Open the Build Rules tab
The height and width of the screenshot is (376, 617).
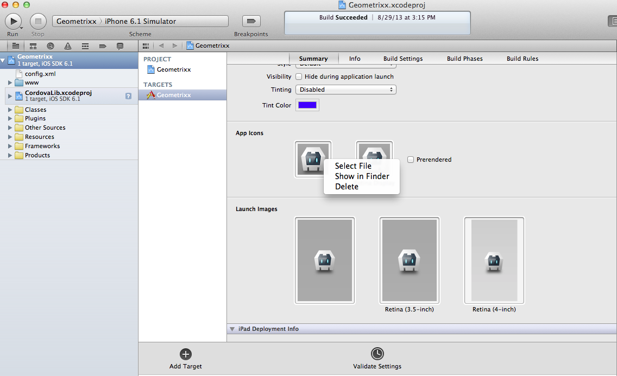[x=522, y=59]
